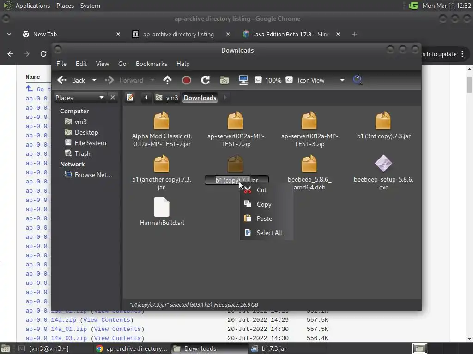This screenshot has width=473, height=354.
Task: Click Downloads path bar button
Action: click(x=200, y=98)
